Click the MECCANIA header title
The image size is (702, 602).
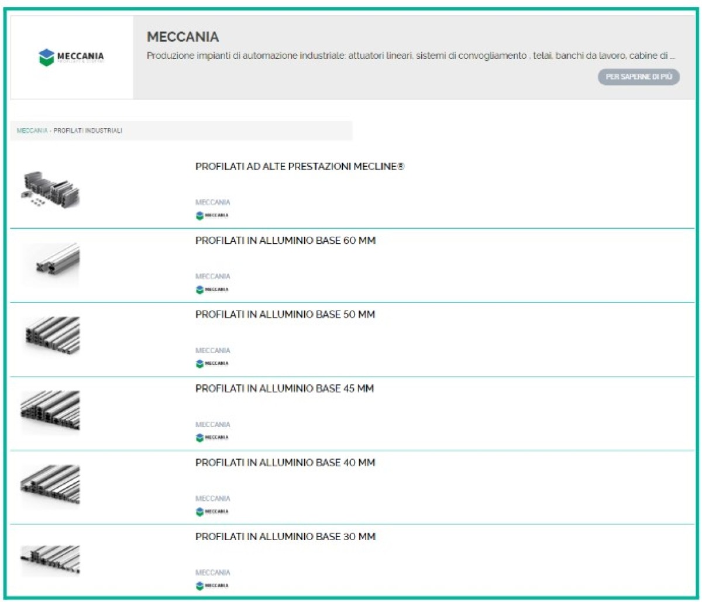(183, 37)
